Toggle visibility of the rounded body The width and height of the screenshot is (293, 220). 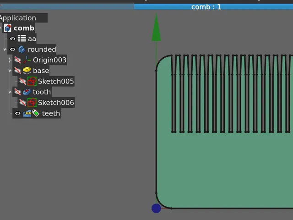12,49
